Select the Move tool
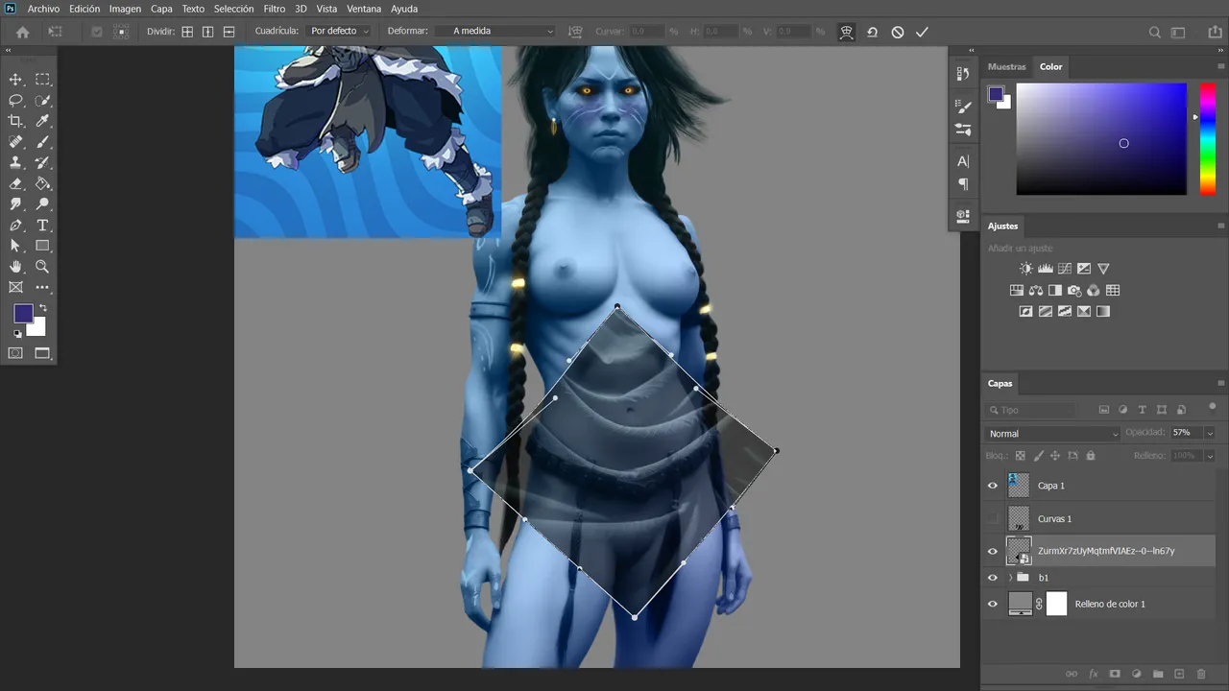The image size is (1229, 691). [x=15, y=80]
